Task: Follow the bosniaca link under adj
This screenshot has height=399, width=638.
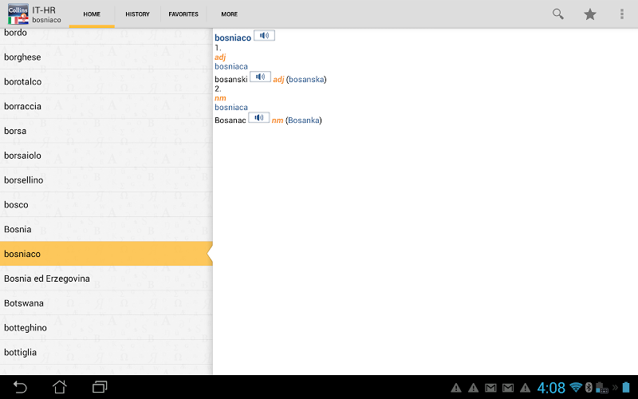Action: [231, 66]
